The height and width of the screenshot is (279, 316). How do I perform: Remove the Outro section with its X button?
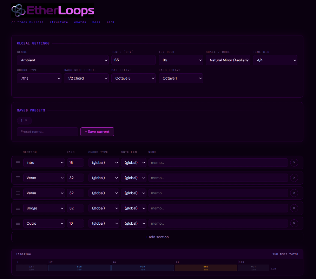(294, 223)
